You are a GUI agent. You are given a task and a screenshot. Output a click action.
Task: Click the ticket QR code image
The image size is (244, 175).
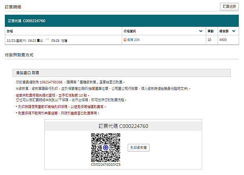click(x=106, y=148)
